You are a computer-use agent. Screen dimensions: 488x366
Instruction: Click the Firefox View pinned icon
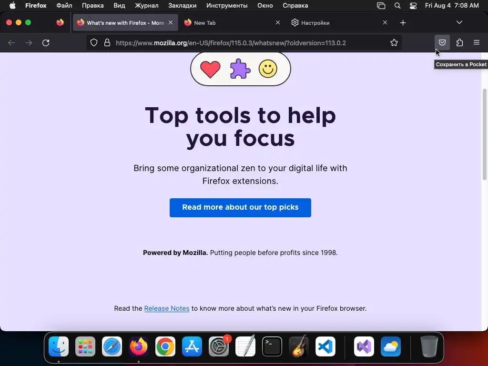click(x=60, y=22)
